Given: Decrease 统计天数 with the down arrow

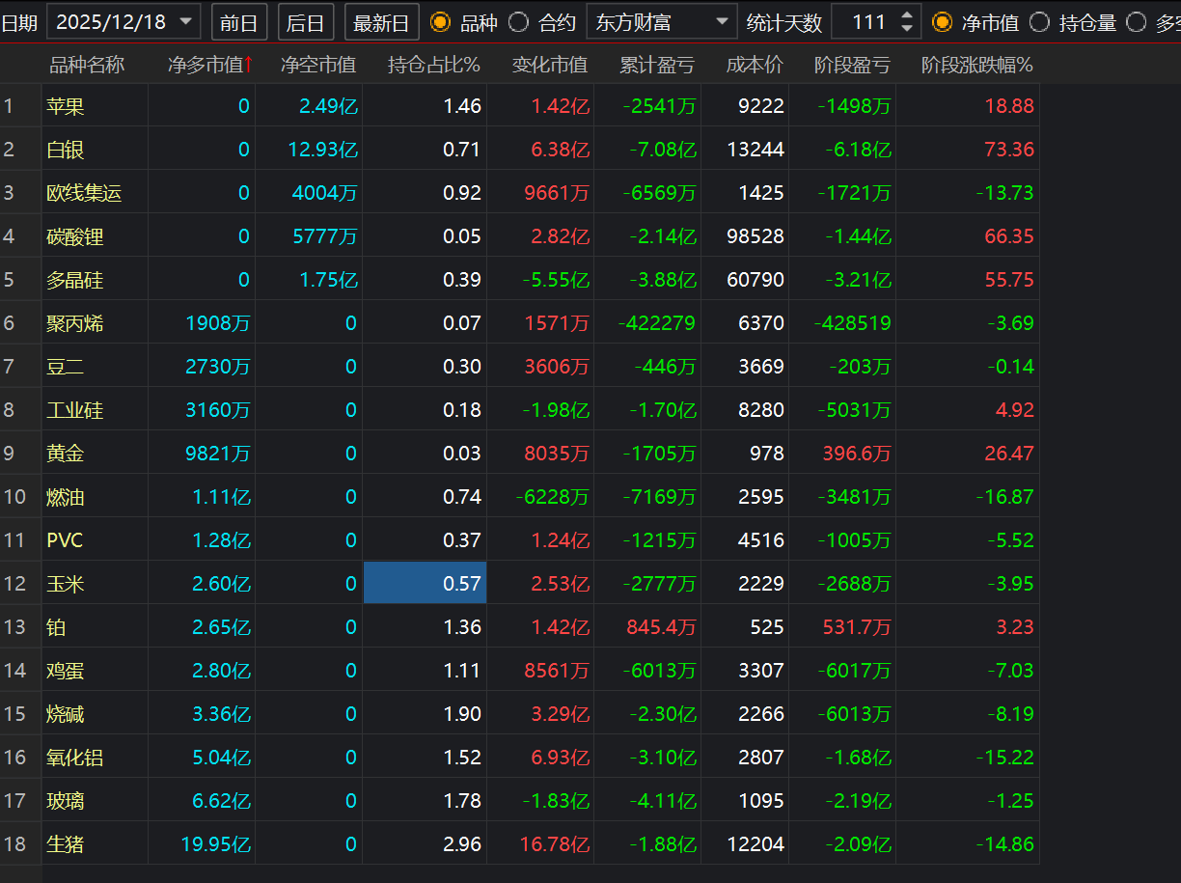Looking at the screenshot, I should coord(907,29).
